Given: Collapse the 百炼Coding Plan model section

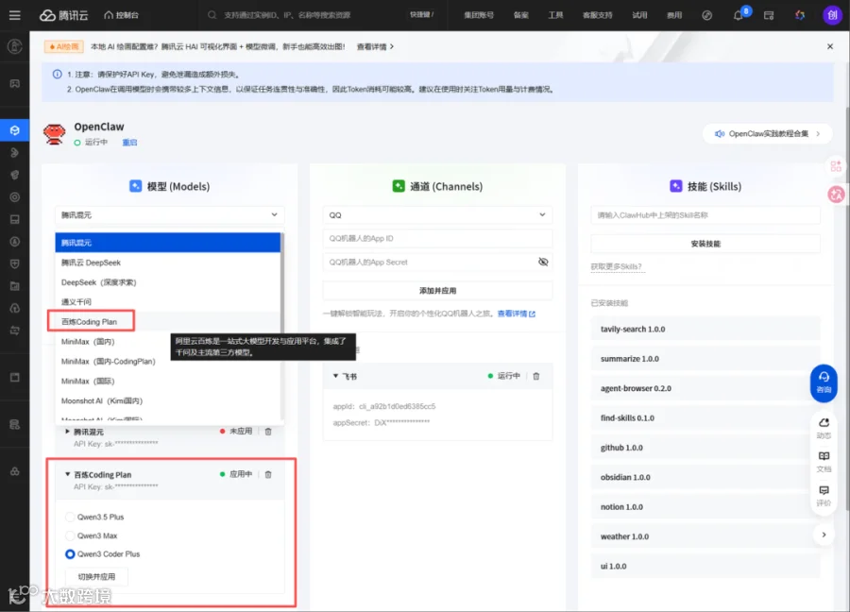Looking at the screenshot, I should tap(68, 474).
